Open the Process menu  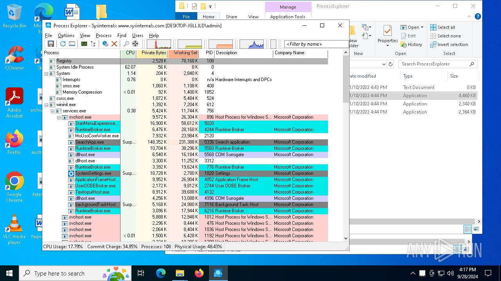click(x=104, y=35)
